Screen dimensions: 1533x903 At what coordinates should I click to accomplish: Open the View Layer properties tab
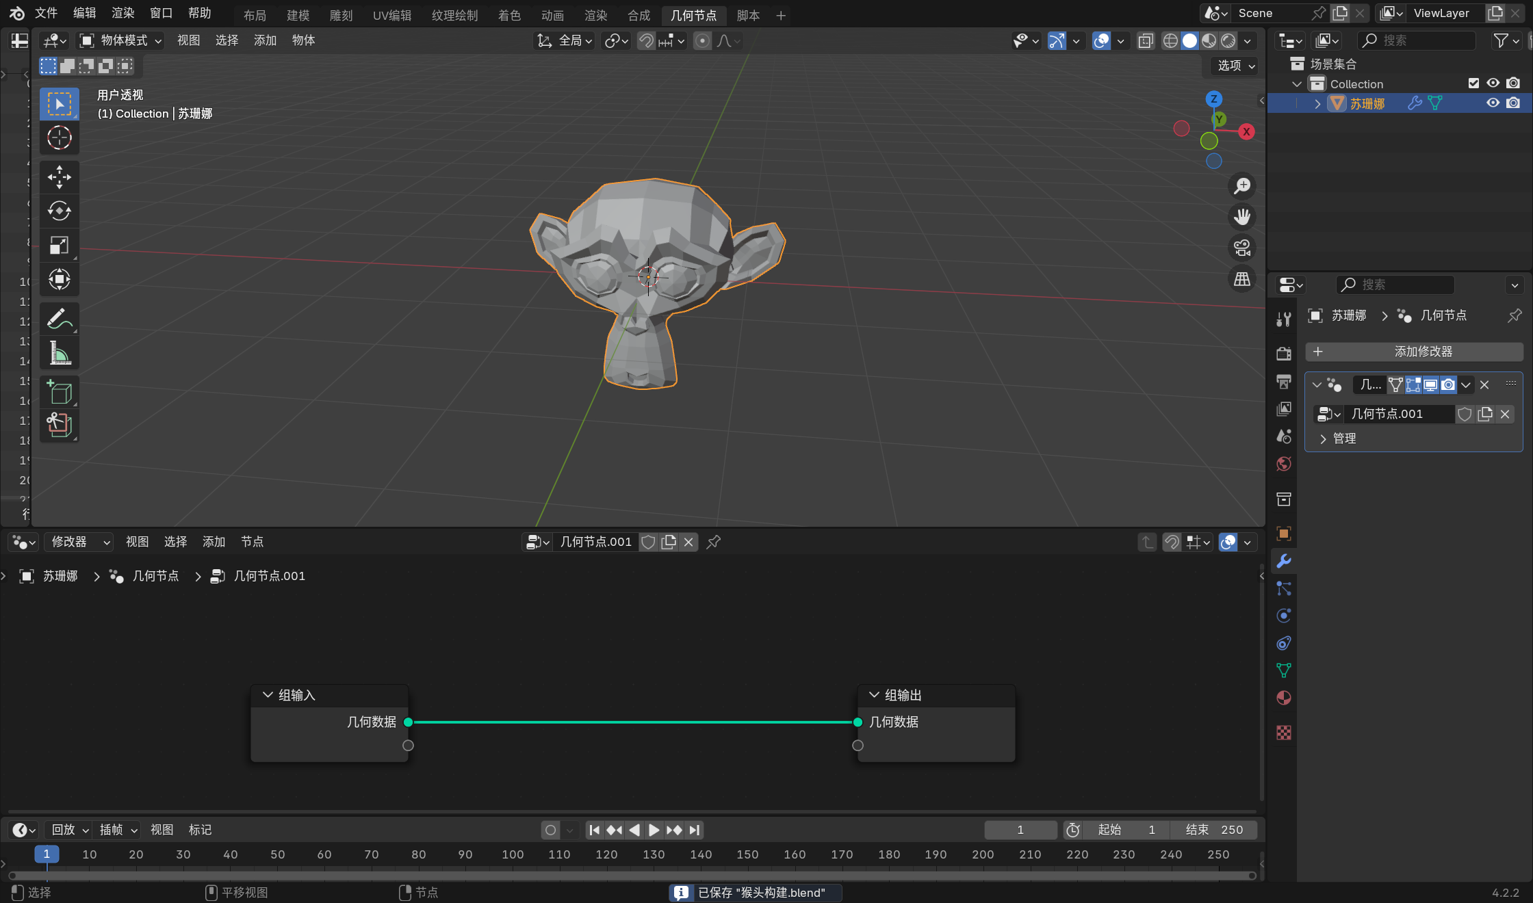coord(1284,408)
